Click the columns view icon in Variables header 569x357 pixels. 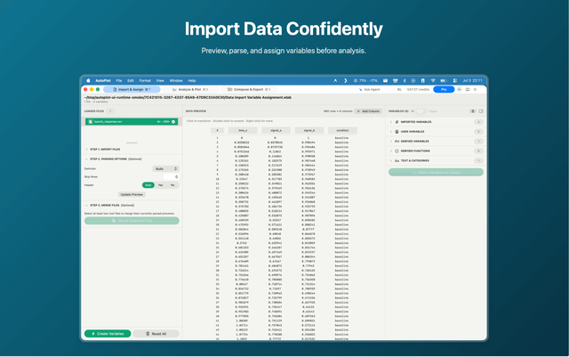(x=473, y=111)
